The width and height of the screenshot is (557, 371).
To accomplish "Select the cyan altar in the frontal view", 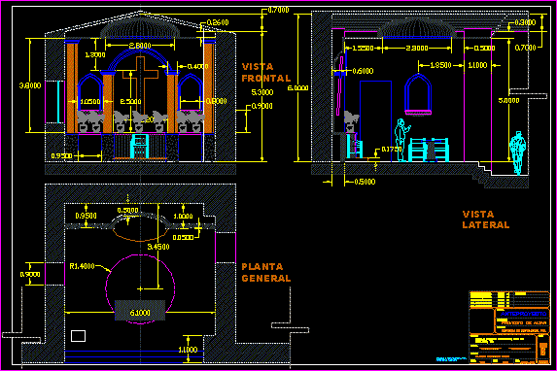I will [x=139, y=146].
